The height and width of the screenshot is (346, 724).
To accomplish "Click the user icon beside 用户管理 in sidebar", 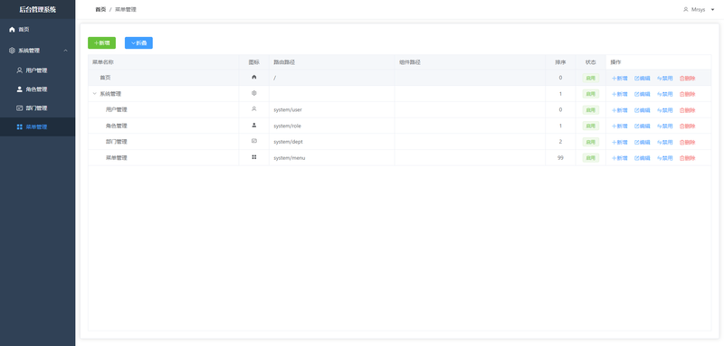I will pyautogui.click(x=19, y=70).
